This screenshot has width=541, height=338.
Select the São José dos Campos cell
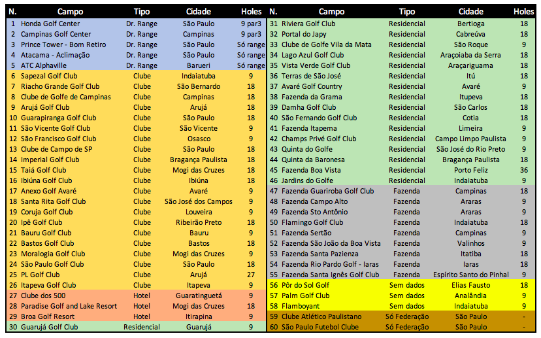click(199, 201)
